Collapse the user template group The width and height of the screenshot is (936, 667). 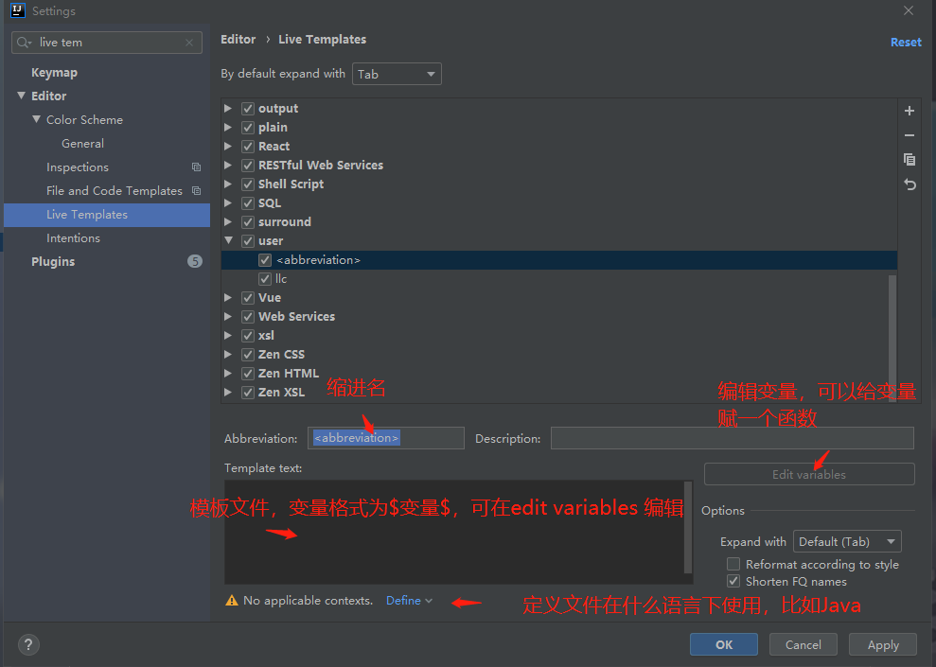(x=229, y=240)
